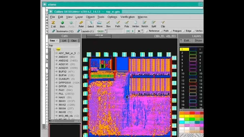244x137 pixels.
Task: Toggle visibility box for layer m1
Action: (x=193, y=53)
